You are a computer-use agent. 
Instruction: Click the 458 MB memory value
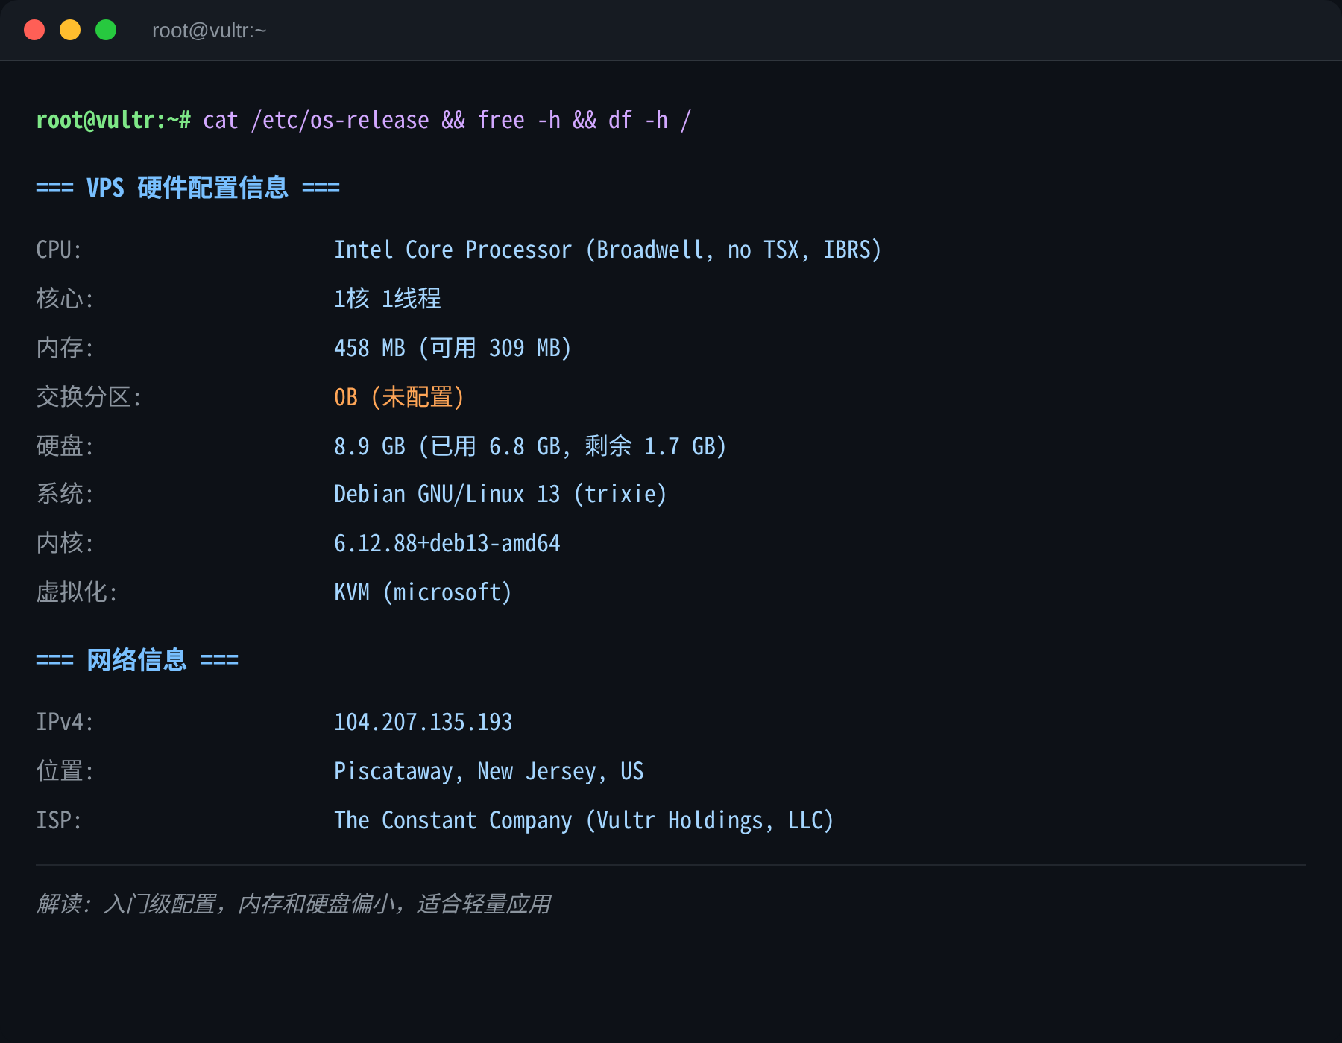[453, 348]
